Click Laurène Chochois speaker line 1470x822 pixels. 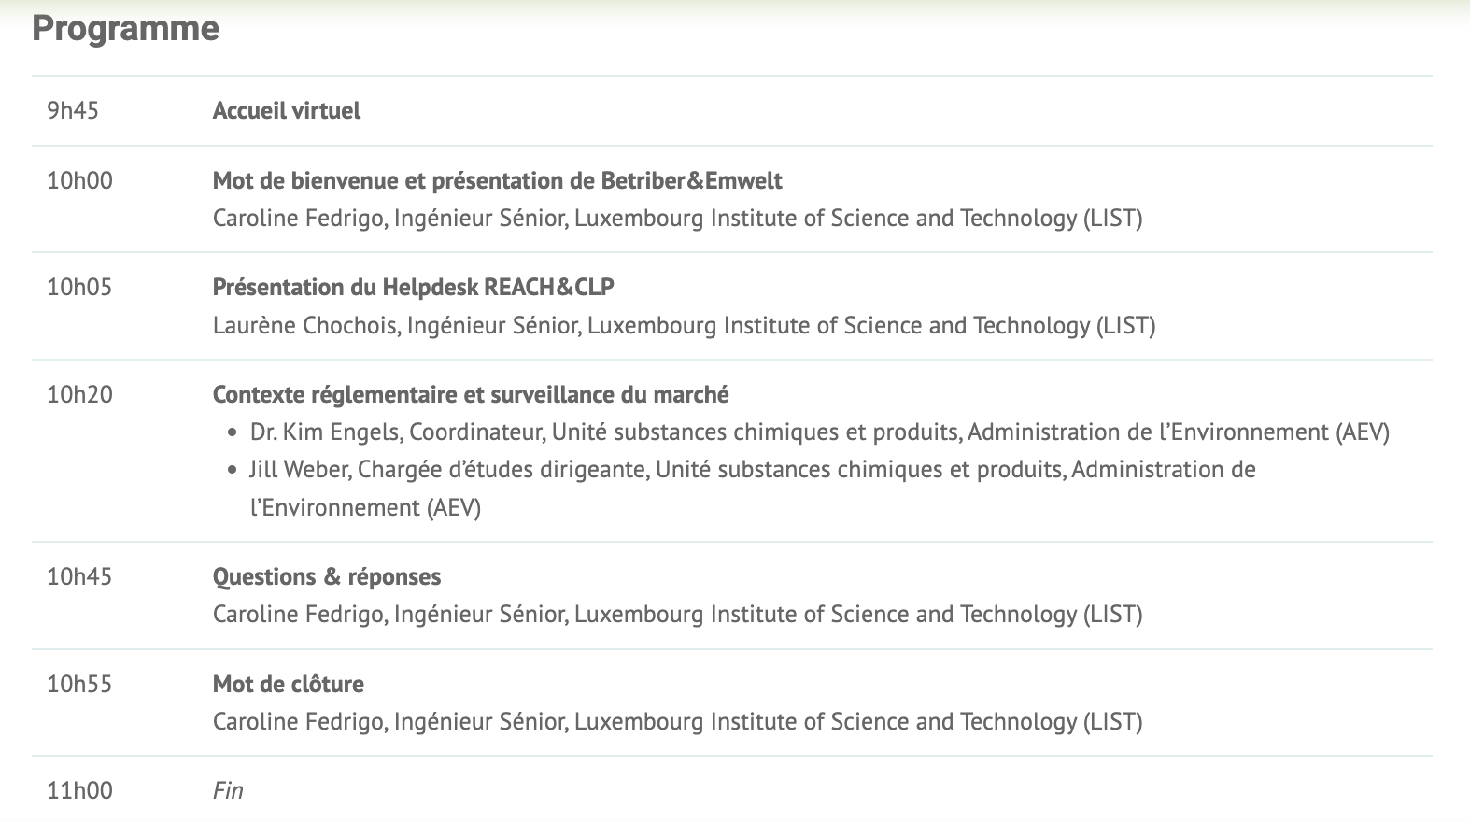click(684, 325)
